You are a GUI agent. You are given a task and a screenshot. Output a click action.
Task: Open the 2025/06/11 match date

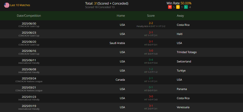click(x=29, y=60)
